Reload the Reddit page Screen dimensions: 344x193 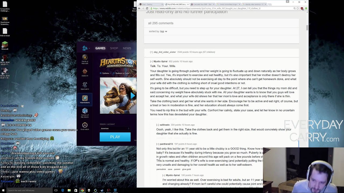point(147,8)
